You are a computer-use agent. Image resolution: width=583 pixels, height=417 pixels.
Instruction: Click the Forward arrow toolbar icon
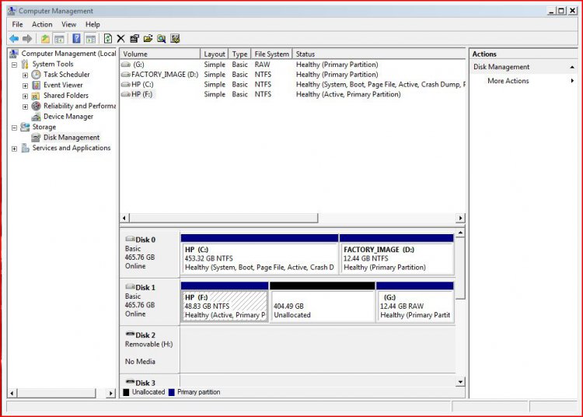click(x=27, y=39)
